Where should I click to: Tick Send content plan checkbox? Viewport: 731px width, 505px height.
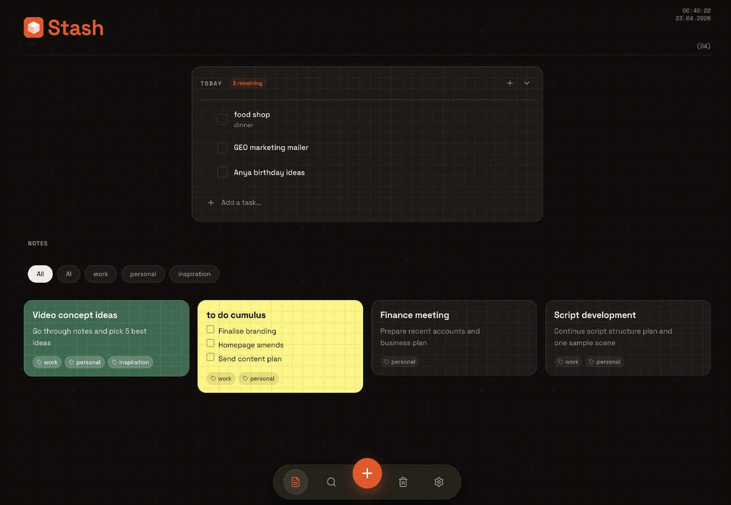click(210, 357)
